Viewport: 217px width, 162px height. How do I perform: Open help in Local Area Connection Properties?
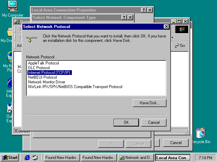point(144,10)
